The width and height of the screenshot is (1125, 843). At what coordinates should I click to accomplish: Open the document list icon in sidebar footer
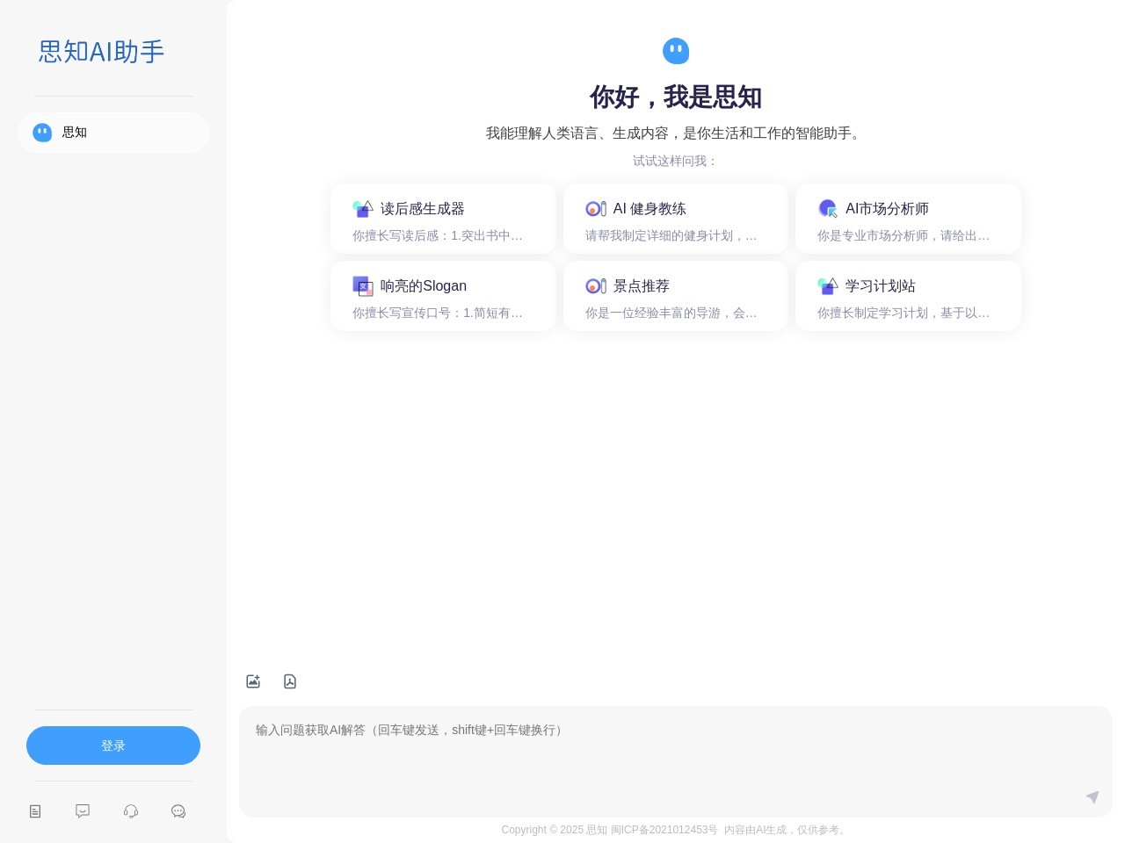click(35, 811)
